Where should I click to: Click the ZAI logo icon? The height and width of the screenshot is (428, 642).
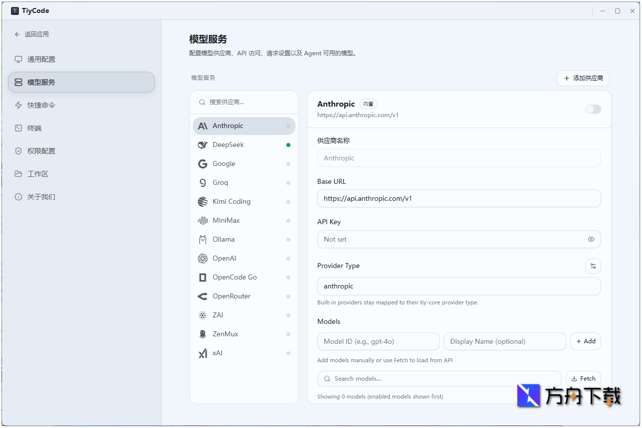point(203,315)
